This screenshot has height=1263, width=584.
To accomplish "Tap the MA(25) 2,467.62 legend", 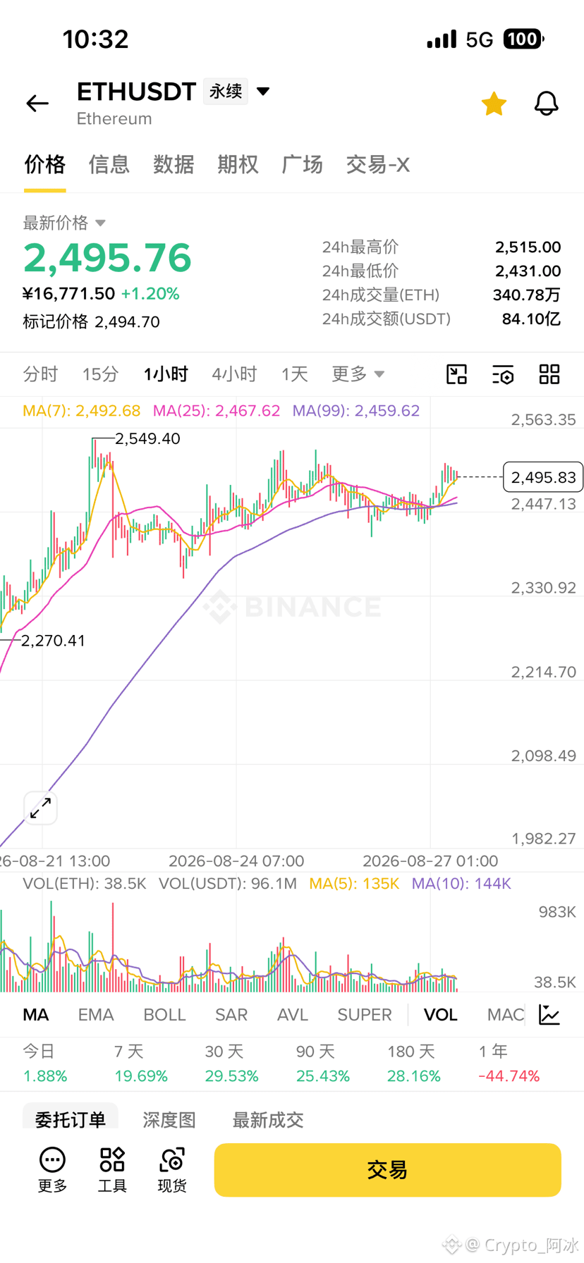I will [217, 411].
